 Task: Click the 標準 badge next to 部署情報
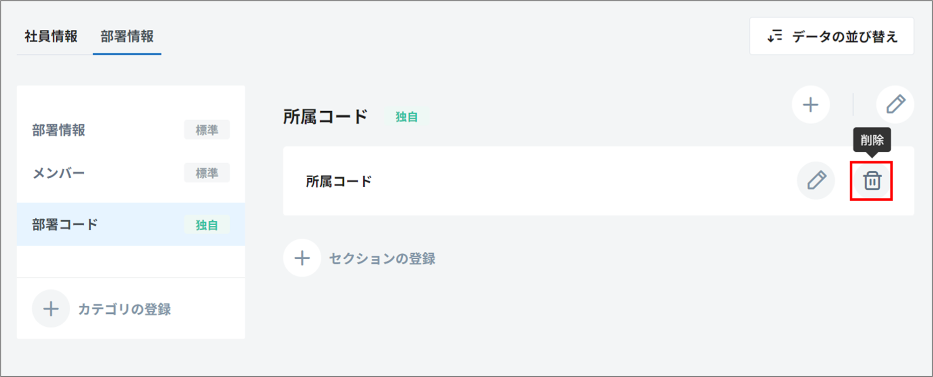207,130
